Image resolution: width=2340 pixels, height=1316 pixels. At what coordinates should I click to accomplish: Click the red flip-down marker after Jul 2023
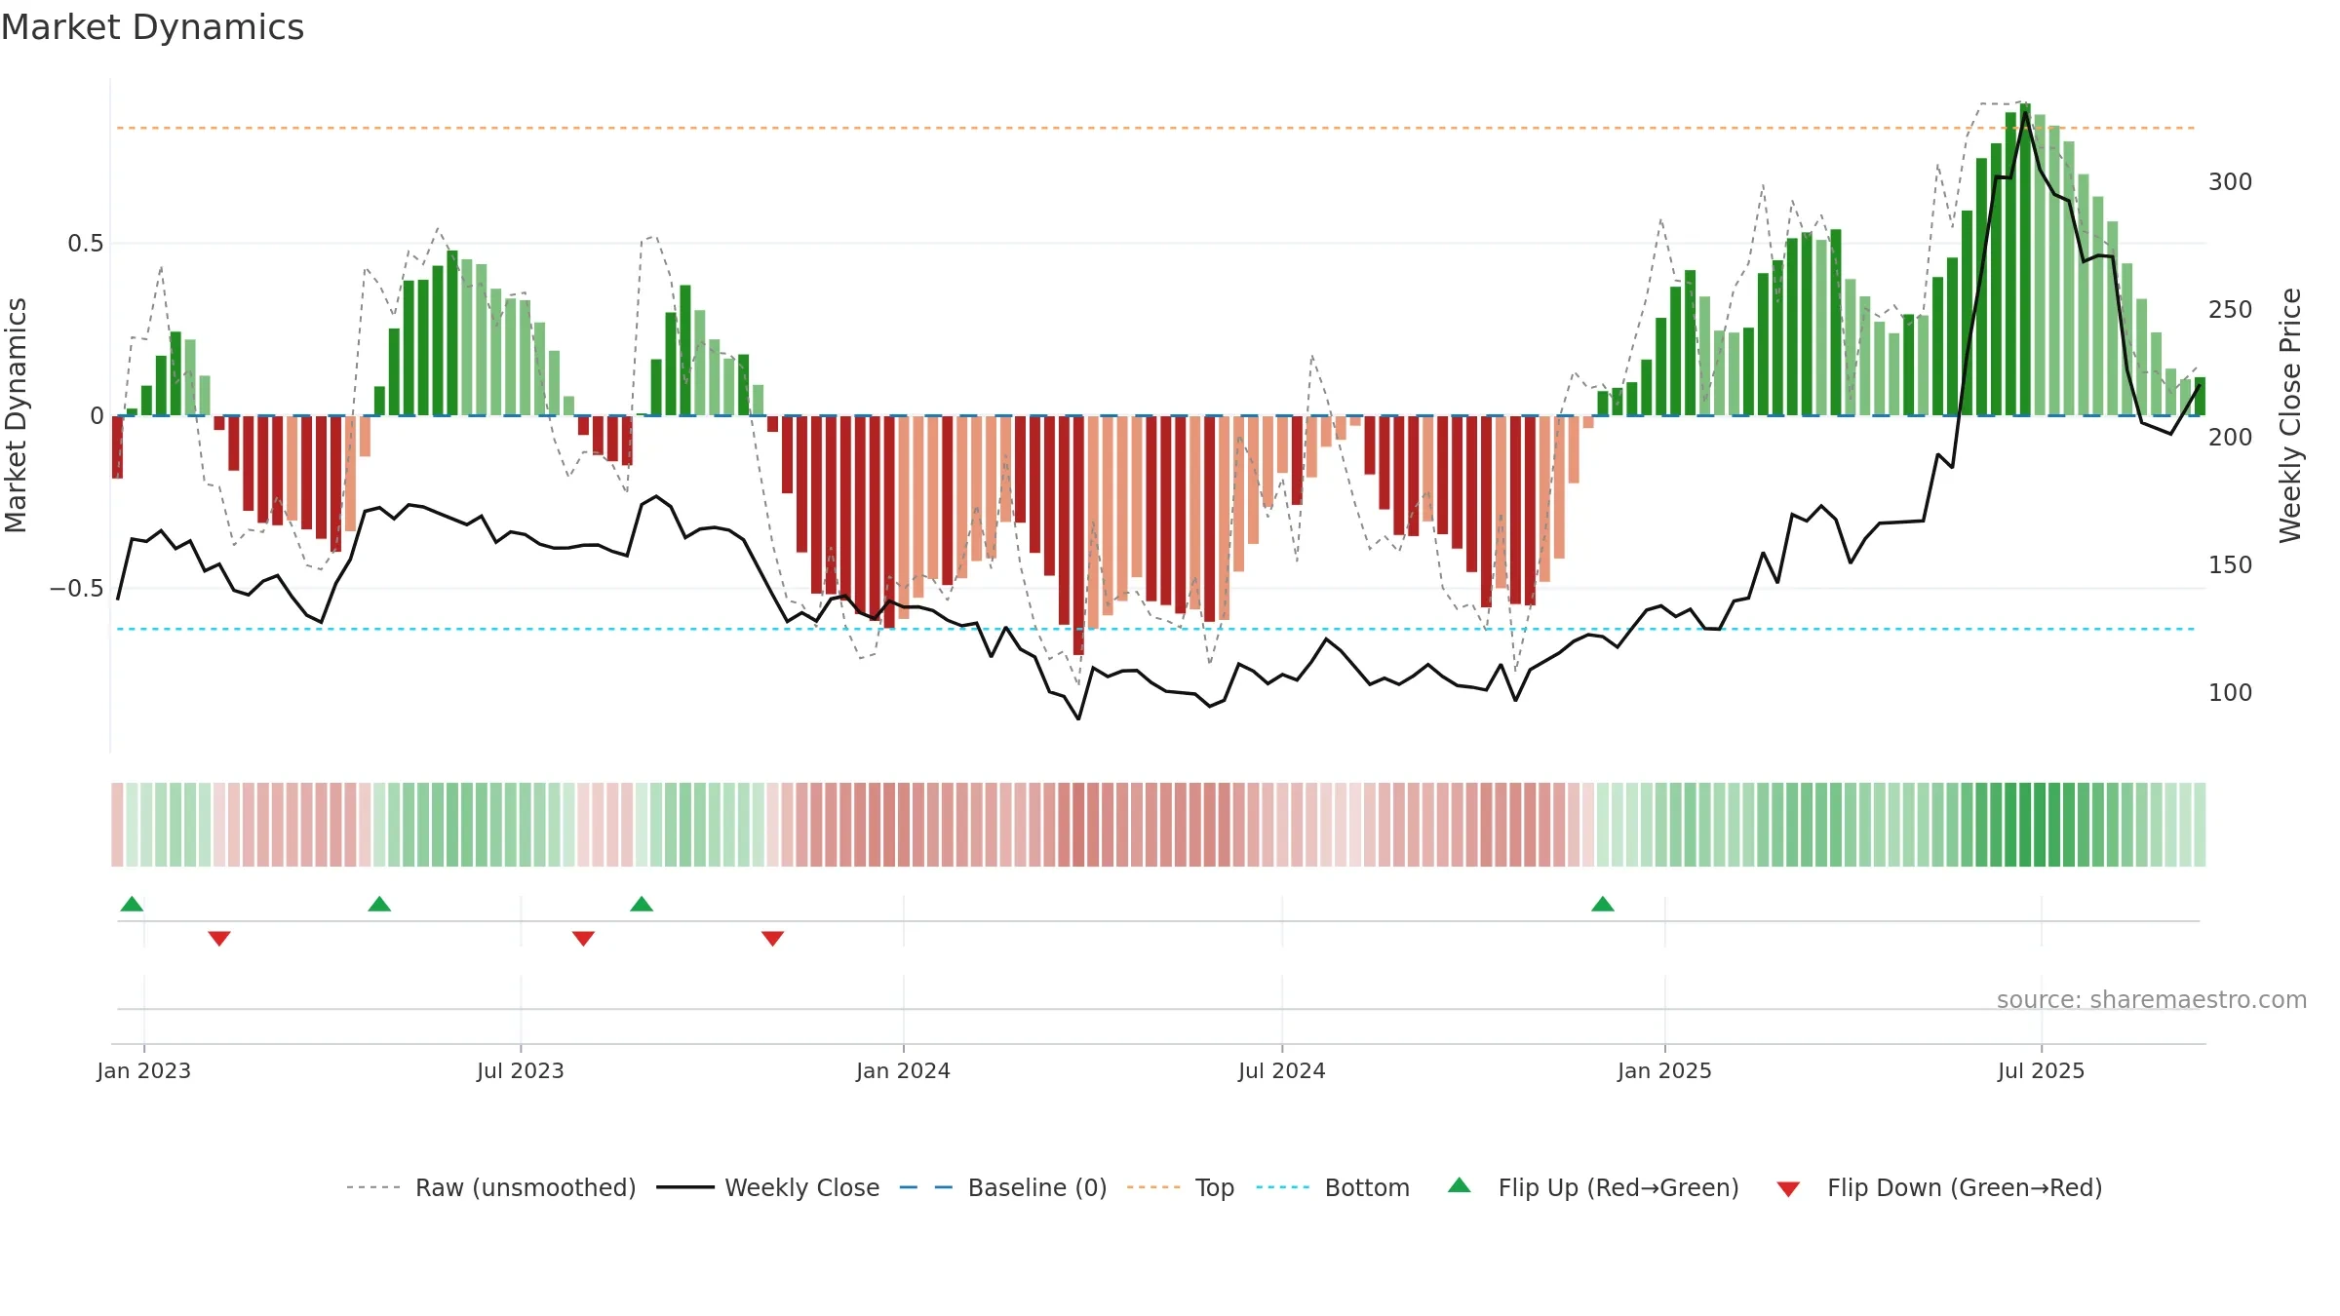(583, 938)
